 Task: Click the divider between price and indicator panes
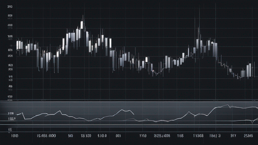coord(129,101)
